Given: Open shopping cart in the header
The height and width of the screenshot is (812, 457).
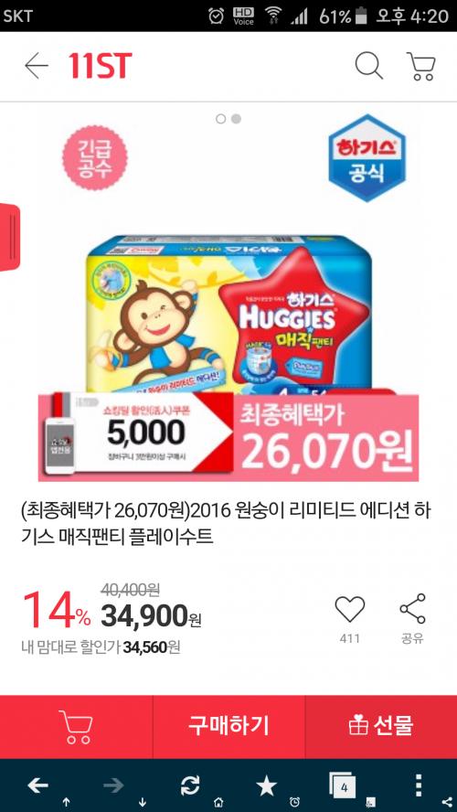Looking at the screenshot, I should 420,66.
